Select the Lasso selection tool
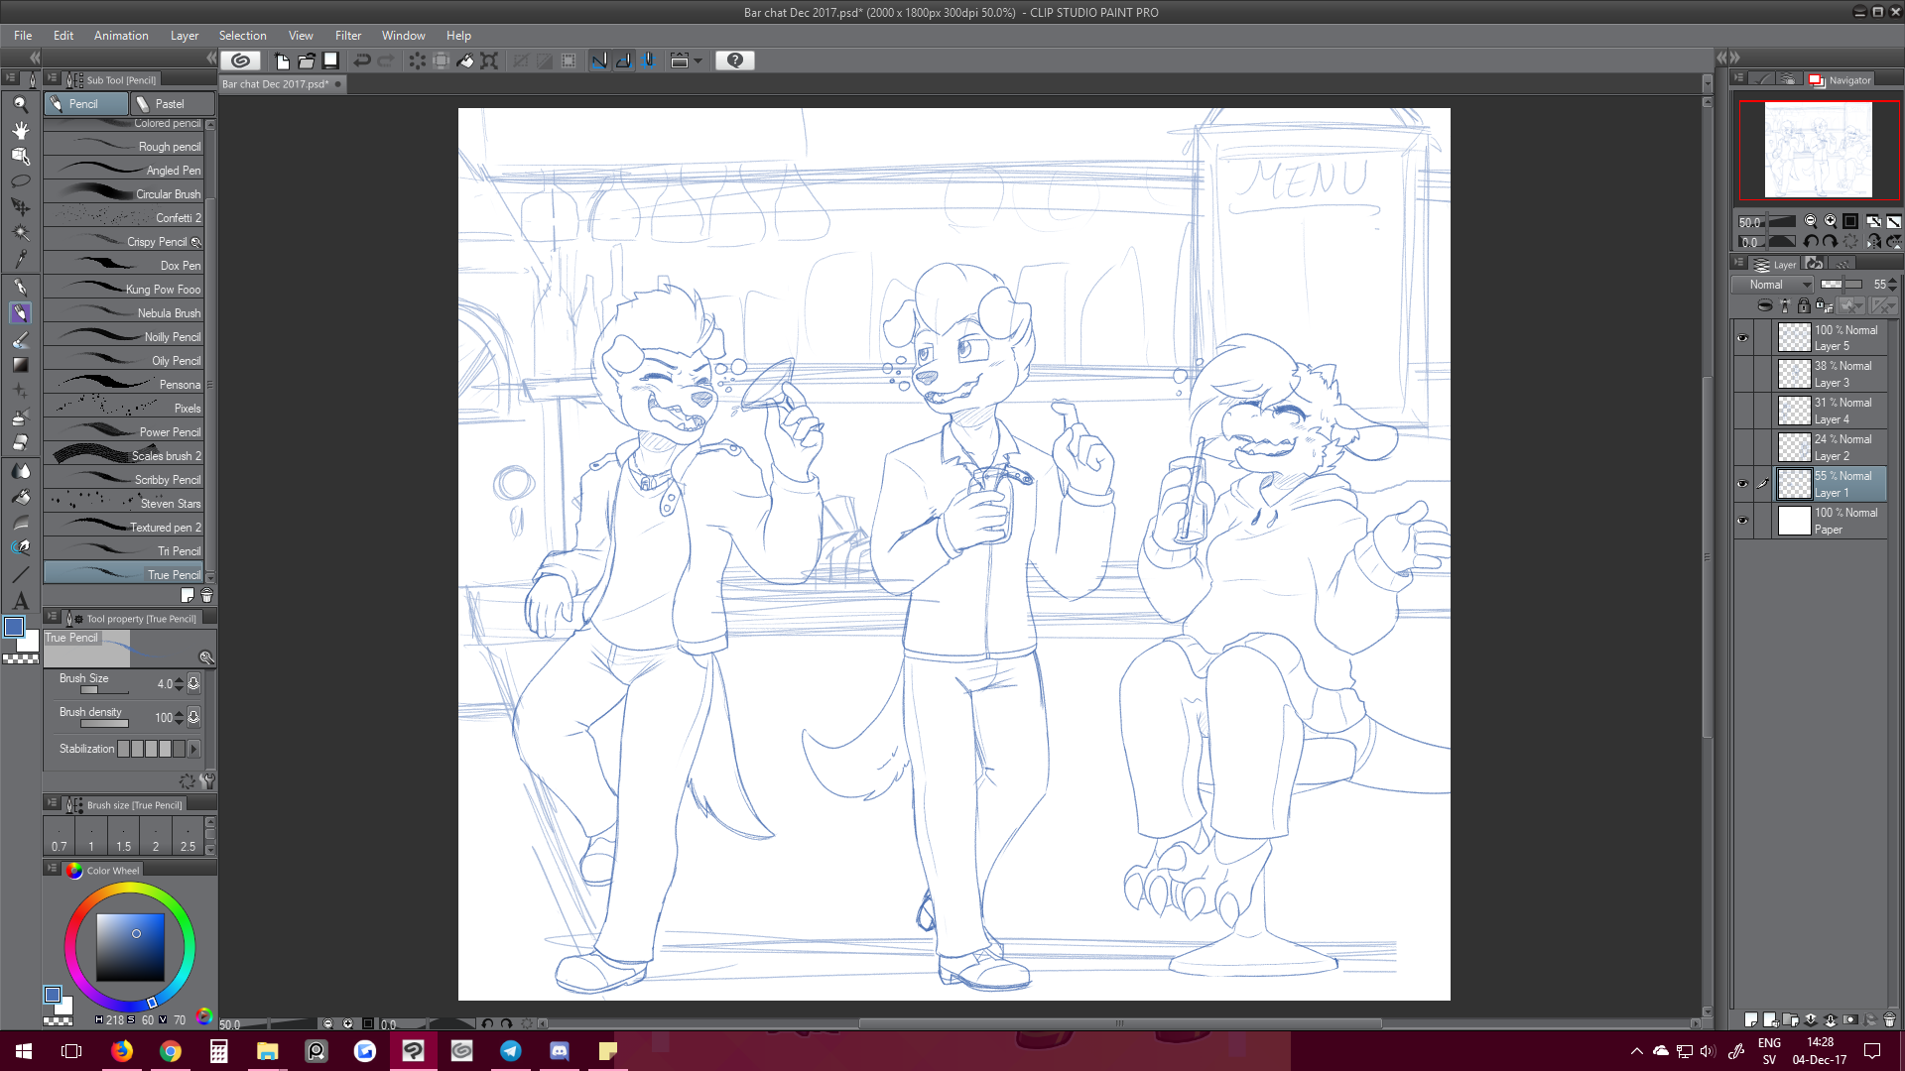The height and width of the screenshot is (1071, 1905). click(20, 181)
